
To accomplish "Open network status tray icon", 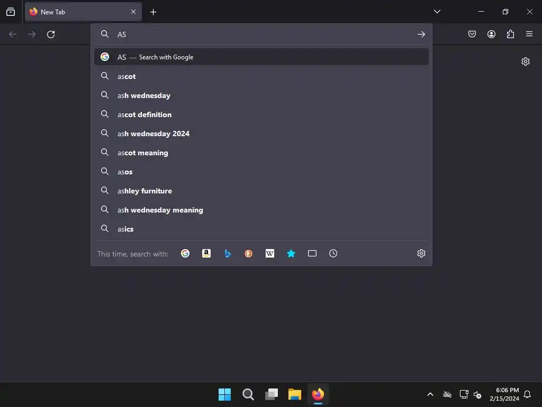I will (464, 394).
